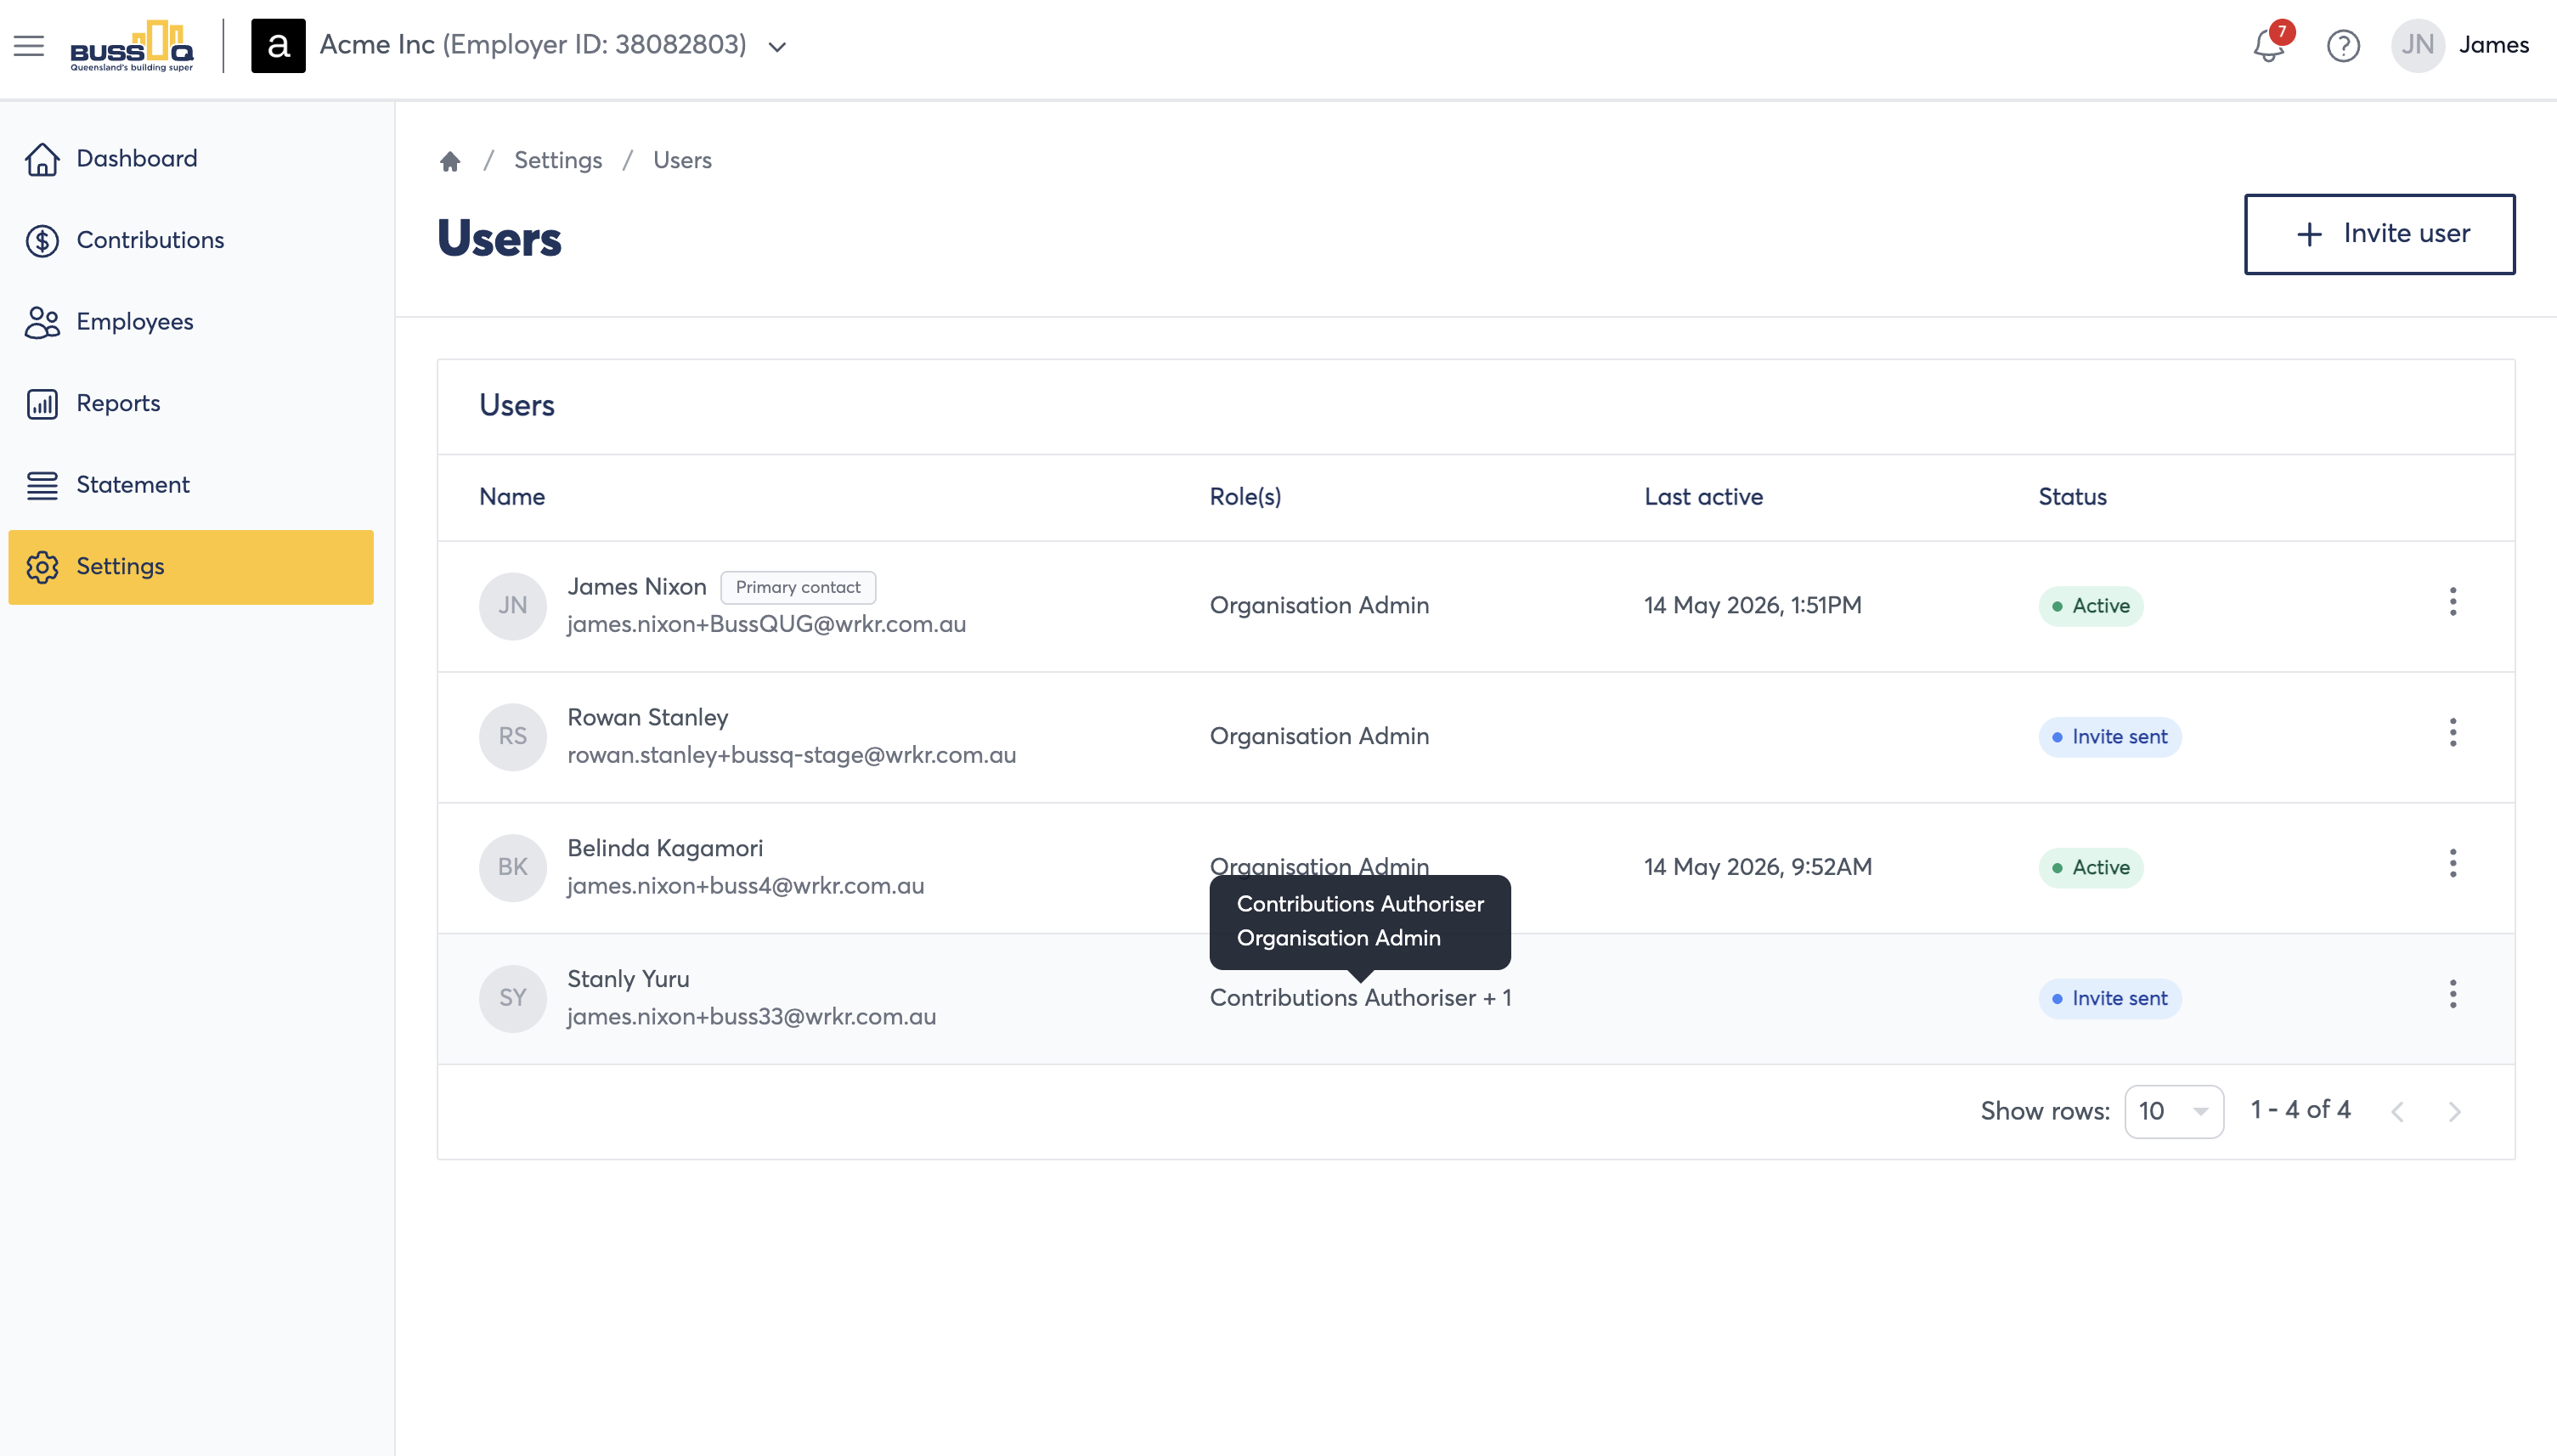Click the Dashboard house icon
Screen dimensions: 2557x1456
(42, 158)
